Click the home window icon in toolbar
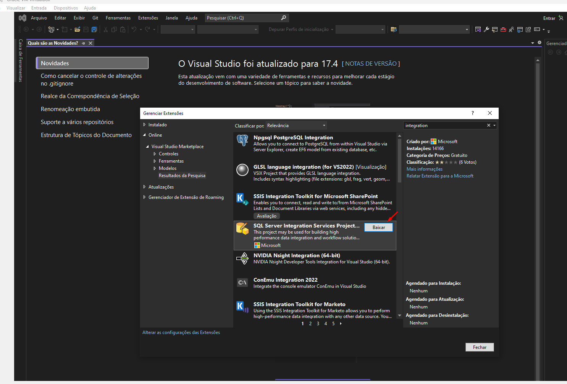The height and width of the screenshot is (384, 567). coord(520,29)
